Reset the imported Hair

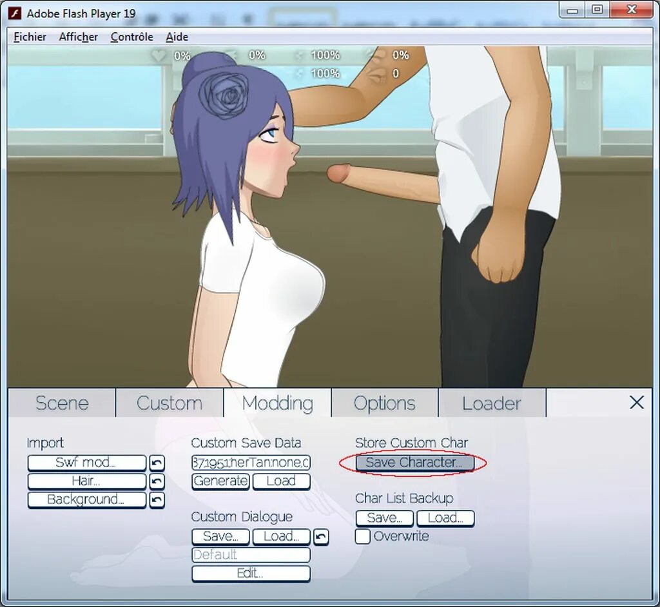157,481
